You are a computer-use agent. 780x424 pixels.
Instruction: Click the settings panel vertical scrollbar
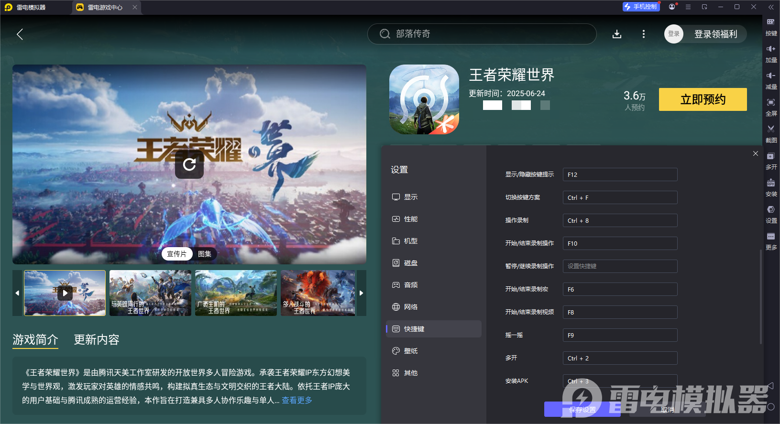(x=761, y=296)
